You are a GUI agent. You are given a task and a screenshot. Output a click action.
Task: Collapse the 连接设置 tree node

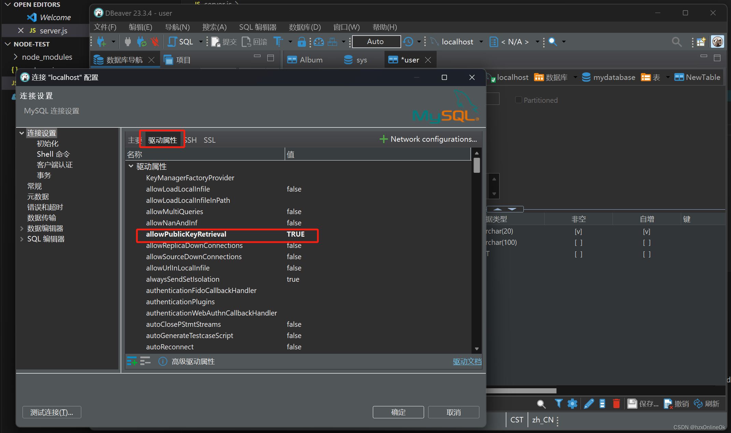point(22,133)
